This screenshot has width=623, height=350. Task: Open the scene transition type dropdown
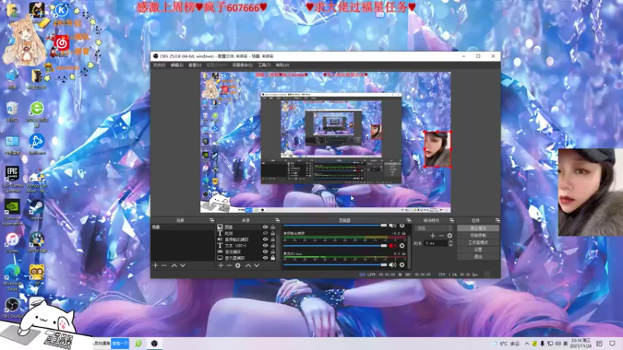click(x=434, y=228)
